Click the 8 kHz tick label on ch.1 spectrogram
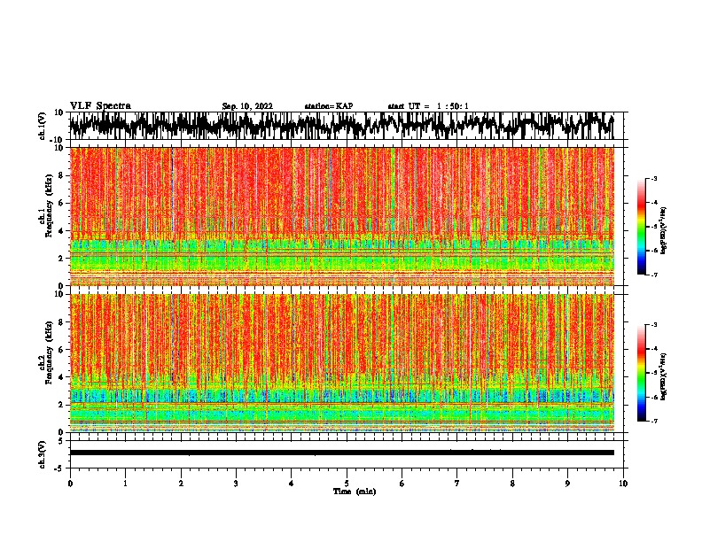702x542 pixels. 61,175
